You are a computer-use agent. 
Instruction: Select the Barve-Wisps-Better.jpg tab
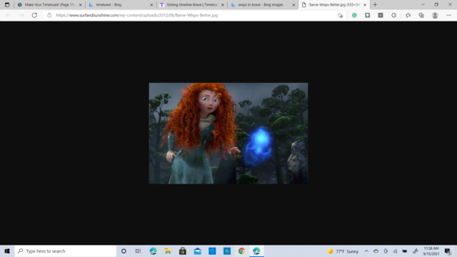334,5
